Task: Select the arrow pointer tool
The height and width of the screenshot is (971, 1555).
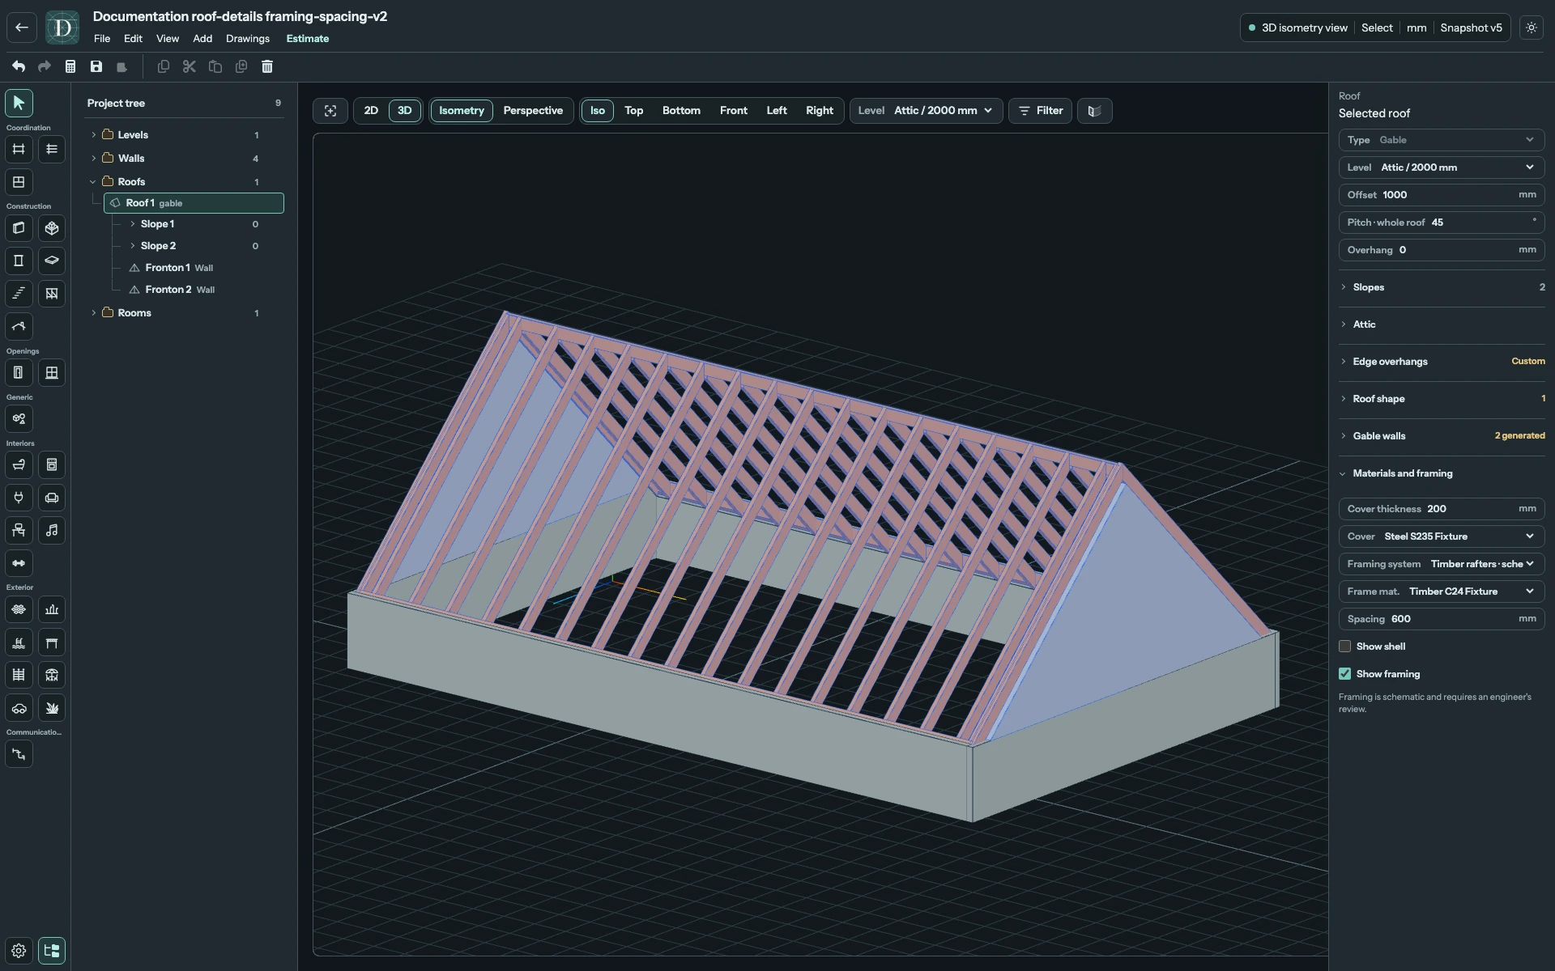Action: [19, 103]
